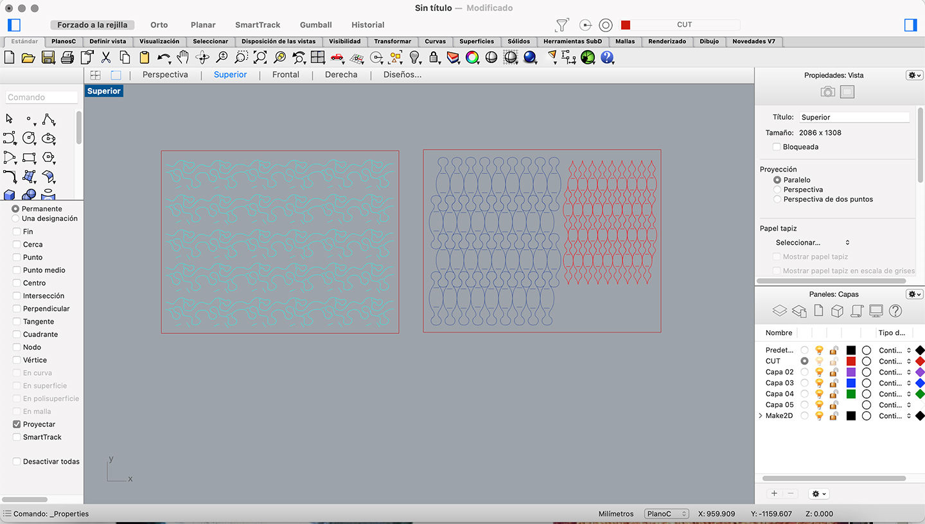Open the PlanoC dropdown in the status bar

[667, 514]
